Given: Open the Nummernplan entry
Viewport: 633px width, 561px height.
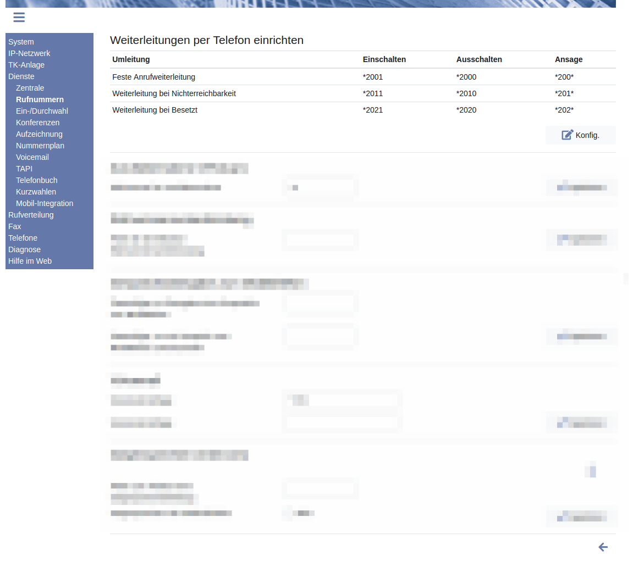Looking at the screenshot, I should pos(40,146).
